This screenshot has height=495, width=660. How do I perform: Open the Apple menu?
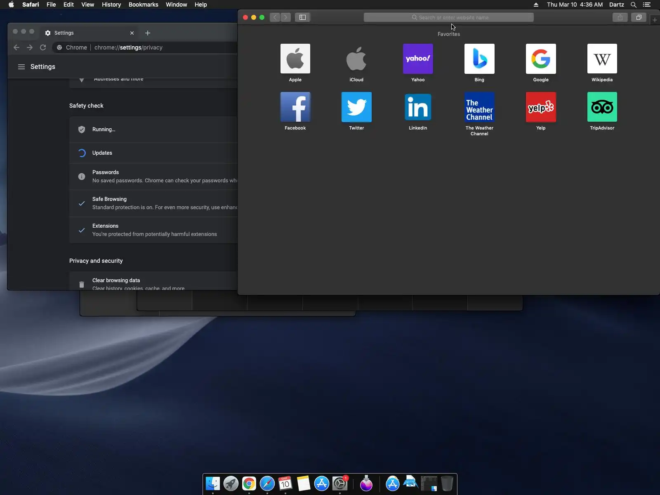pyautogui.click(x=11, y=5)
